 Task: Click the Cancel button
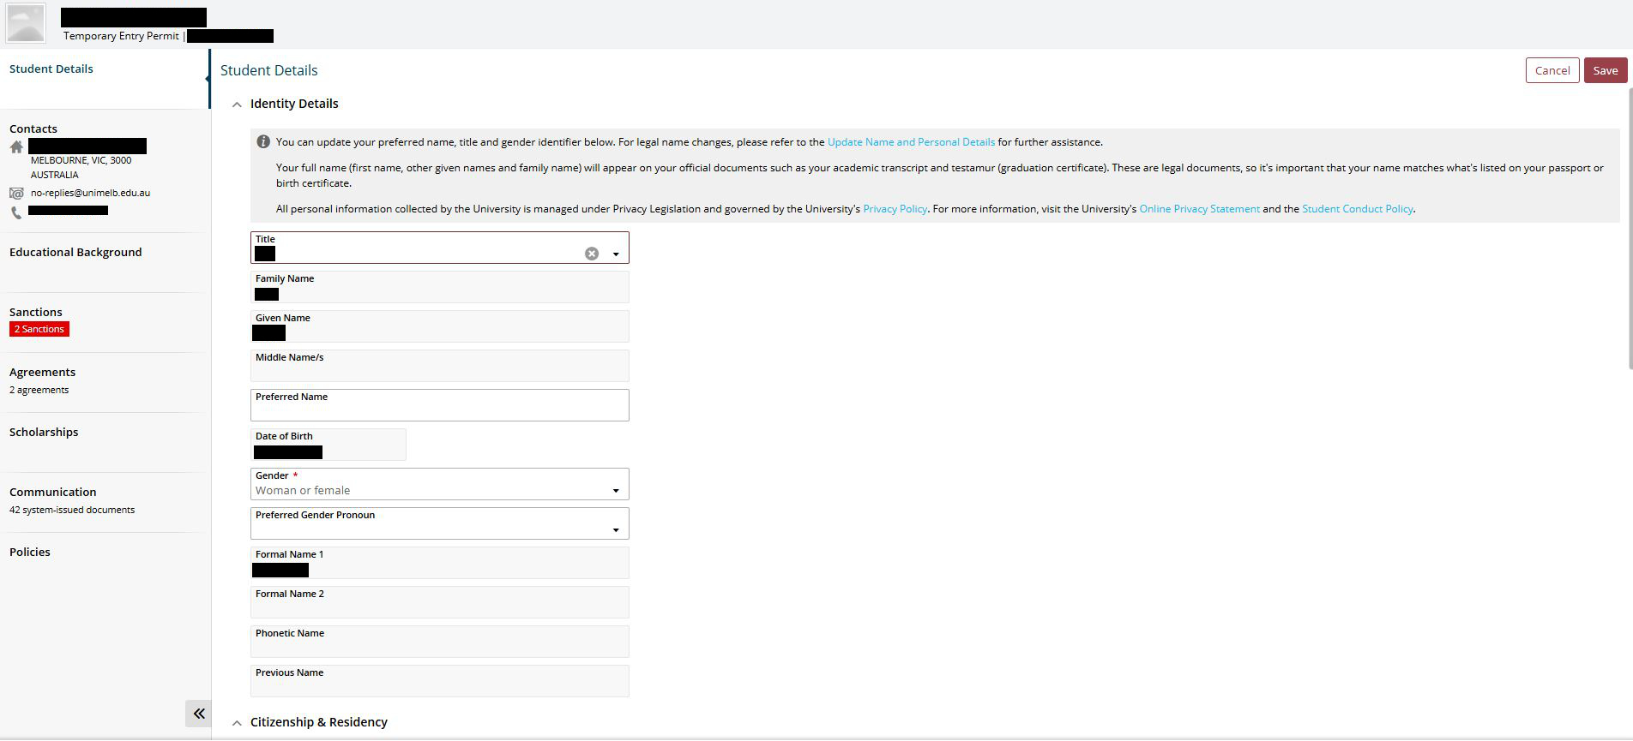[x=1552, y=70]
